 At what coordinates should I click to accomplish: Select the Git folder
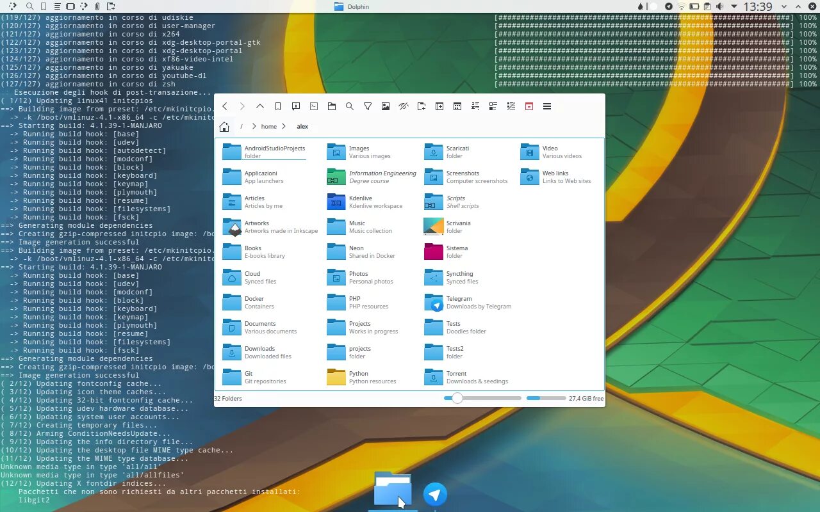(x=254, y=377)
